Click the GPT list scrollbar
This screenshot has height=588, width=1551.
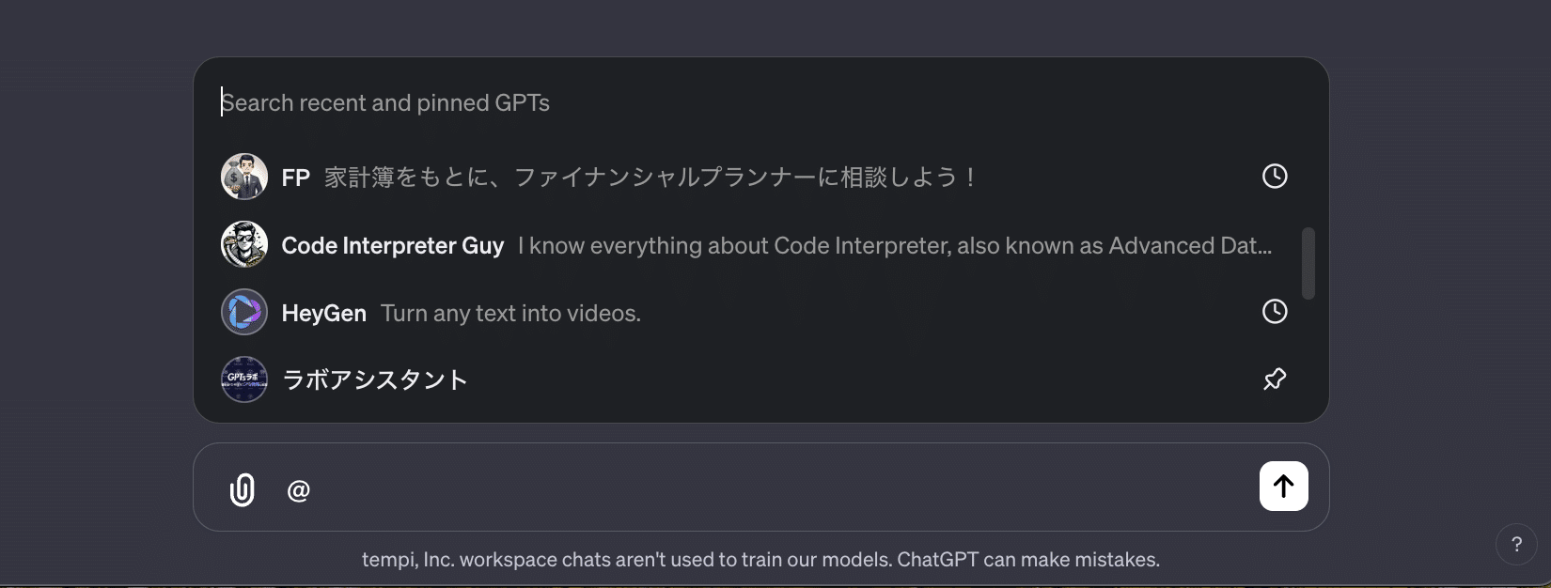(1308, 263)
